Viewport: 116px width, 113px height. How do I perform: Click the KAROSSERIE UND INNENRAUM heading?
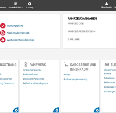click(x=83, y=67)
